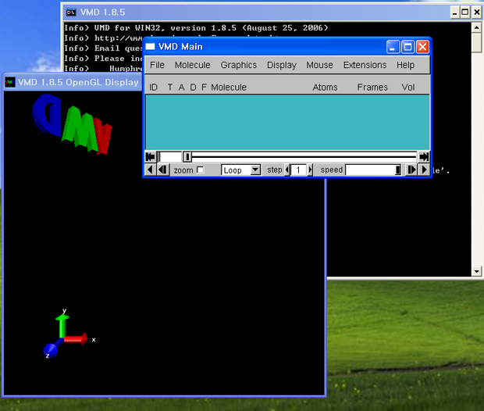Maximize the VMD 1.8.5 console window
This screenshot has width=484, height=411.
click(464, 13)
